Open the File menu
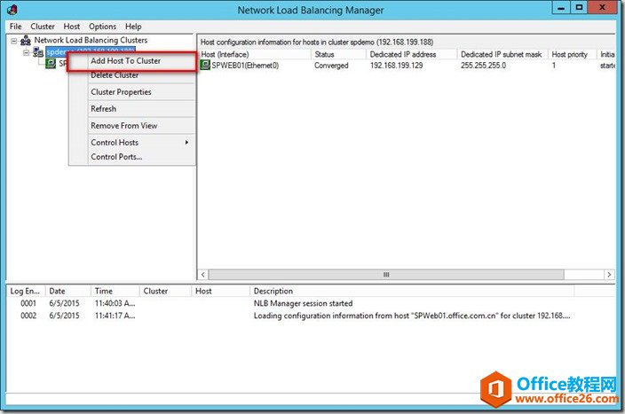This screenshot has height=414, width=625. (x=16, y=27)
